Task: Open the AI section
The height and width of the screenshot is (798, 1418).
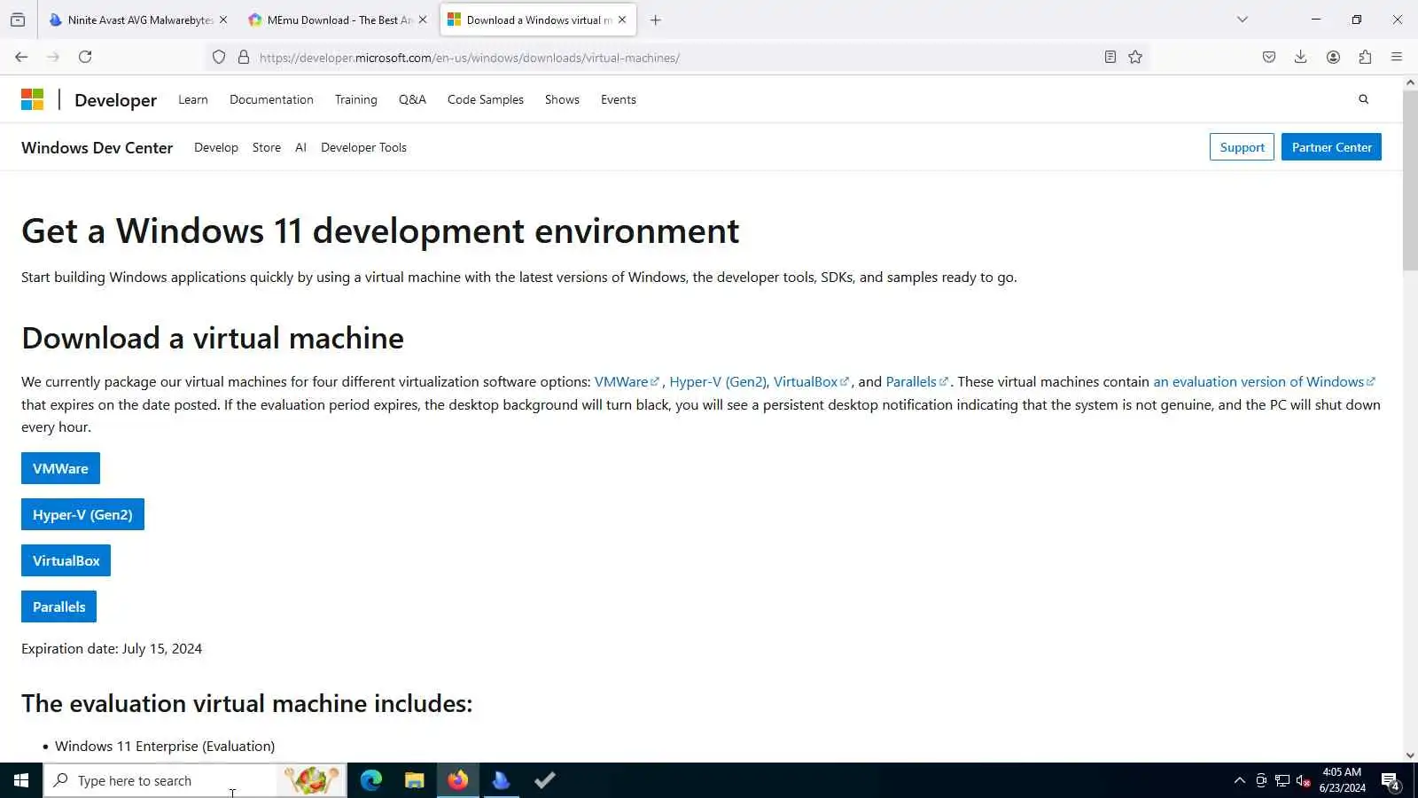Action: coord(300,147)
